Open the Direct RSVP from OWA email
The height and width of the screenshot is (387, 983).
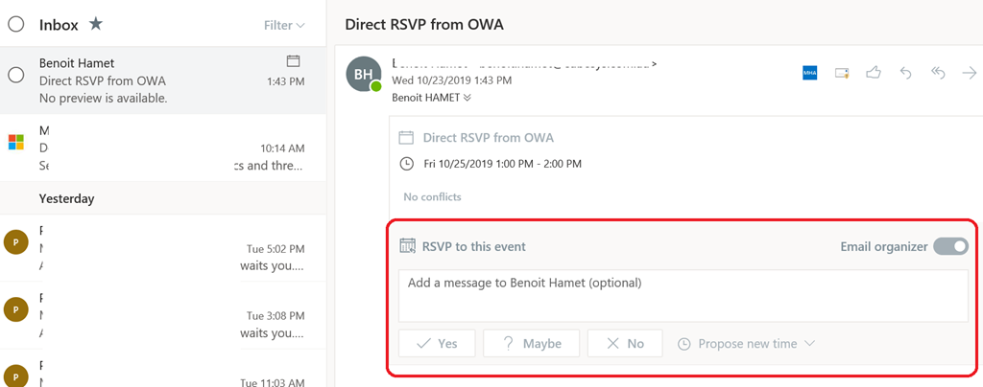point(154,80)
